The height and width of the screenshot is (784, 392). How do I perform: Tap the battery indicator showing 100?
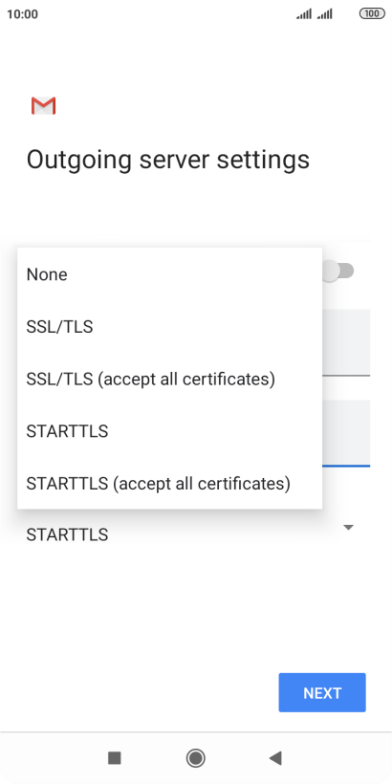click(372, 14)
